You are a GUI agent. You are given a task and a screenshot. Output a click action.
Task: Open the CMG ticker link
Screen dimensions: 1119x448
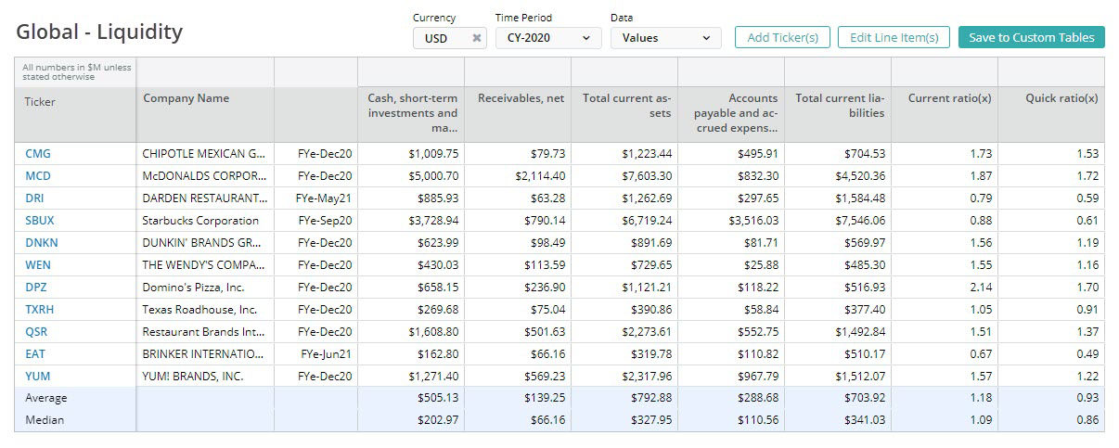point(38,153)
